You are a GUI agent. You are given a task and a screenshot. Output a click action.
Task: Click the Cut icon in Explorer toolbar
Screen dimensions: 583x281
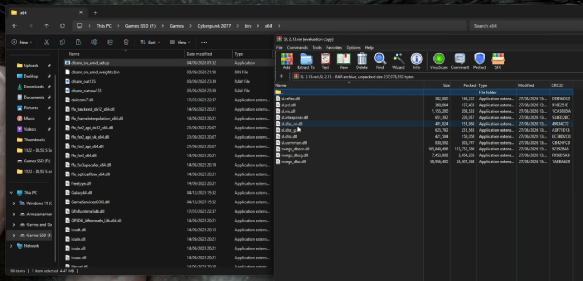[x=46, y=43]
